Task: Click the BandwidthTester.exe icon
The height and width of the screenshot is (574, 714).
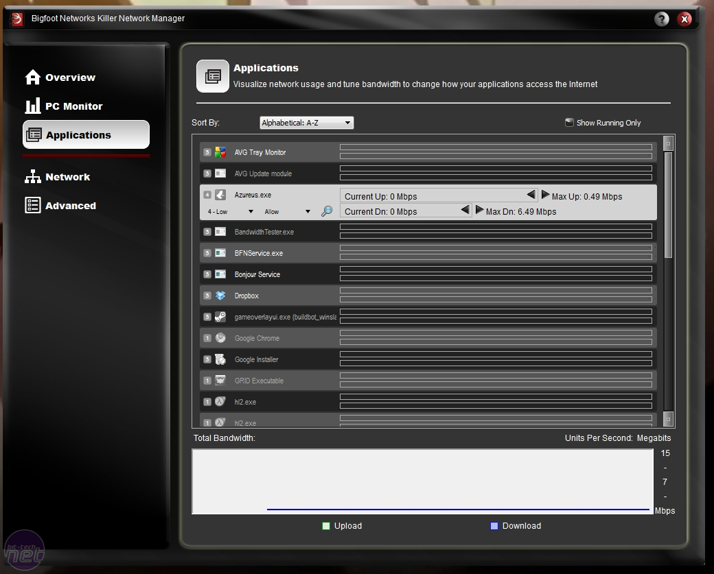Action: (x=220, y=232)
